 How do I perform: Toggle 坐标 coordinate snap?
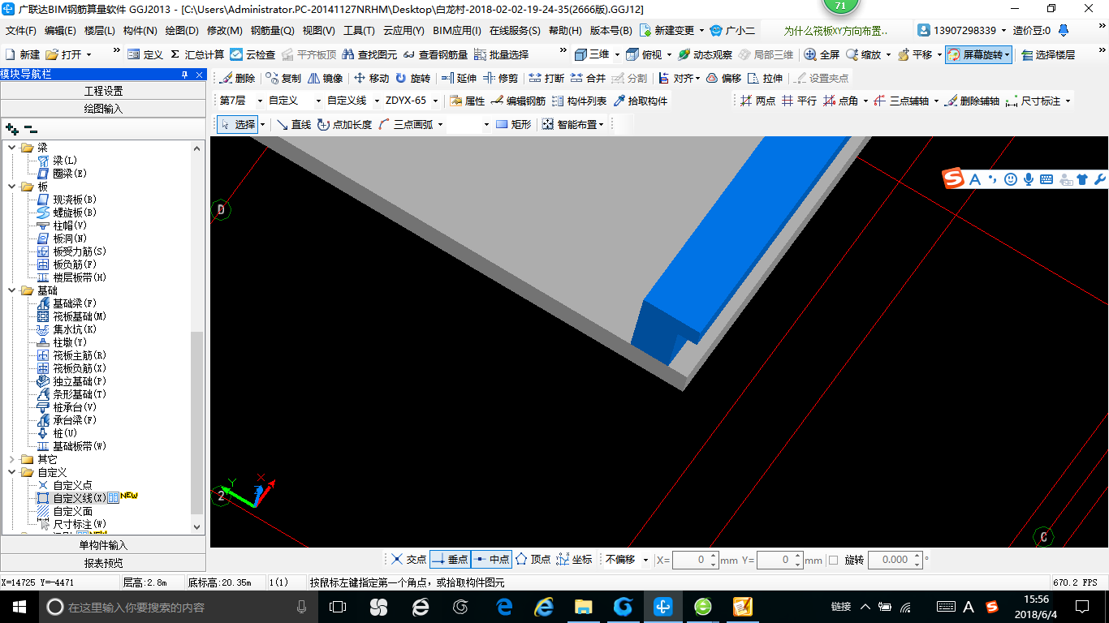coord(575,560)
